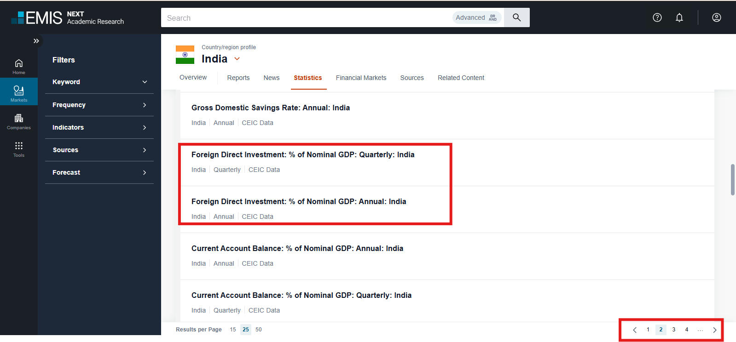This screenshot has height=342, width=736.
Task: Toggle the Advanced search option
Action: (476, 17)
